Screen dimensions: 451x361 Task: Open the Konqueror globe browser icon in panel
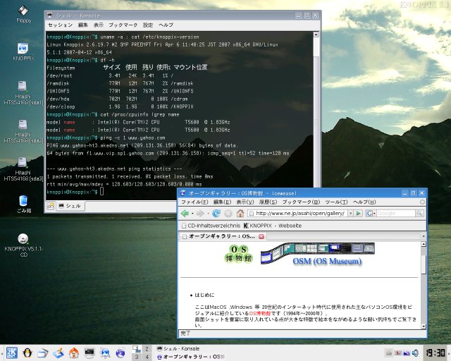(x=121, y=353)
